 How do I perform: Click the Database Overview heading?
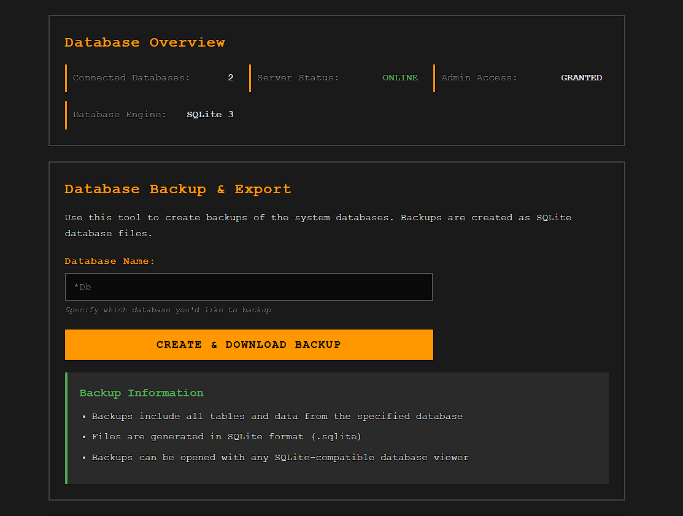[x=145, y=42]
